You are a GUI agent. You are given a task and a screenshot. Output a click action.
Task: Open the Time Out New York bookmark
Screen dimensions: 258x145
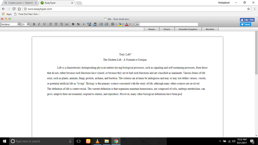[x=27, y=14]
